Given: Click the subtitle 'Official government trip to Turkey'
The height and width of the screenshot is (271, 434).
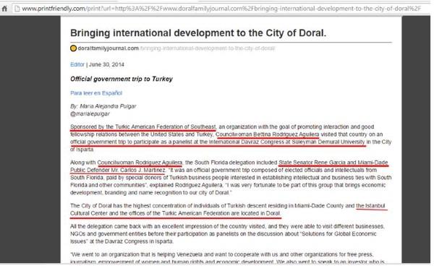Looking at the screenshot, I should pos(122,79).
